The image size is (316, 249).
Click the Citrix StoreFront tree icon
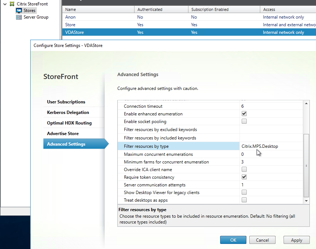(12, 4)
